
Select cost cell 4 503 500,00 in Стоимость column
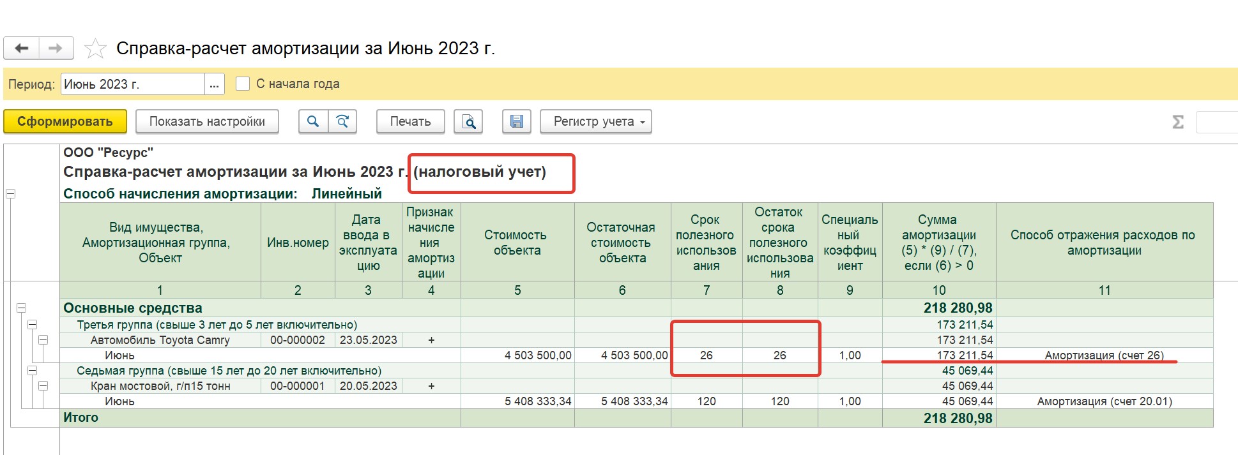click(518, 355)
